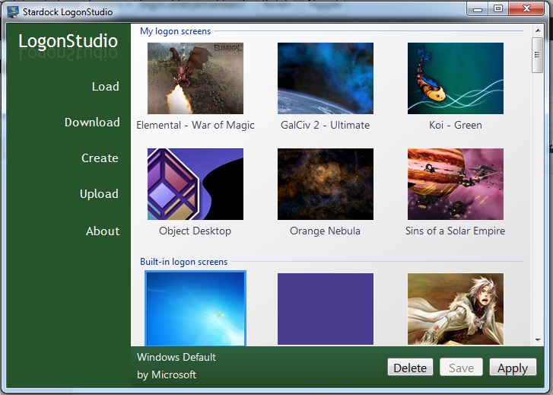Click the LogonStudio logo heading

tap(68, 41)
